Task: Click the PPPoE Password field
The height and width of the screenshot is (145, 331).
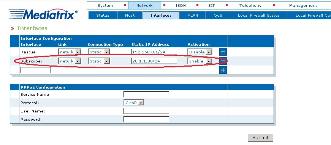Action: [146, 119]
